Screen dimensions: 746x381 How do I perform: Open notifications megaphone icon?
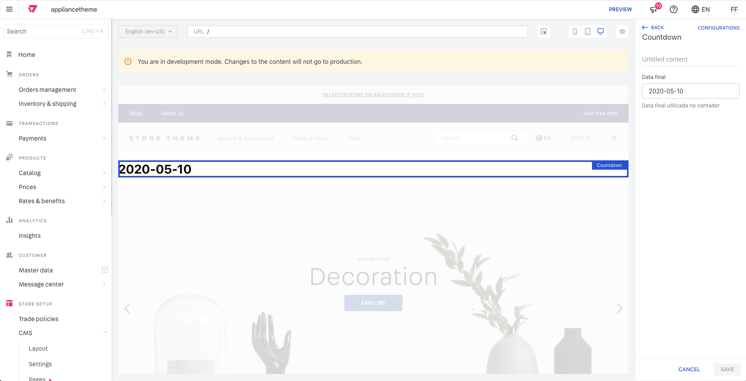click(x=654, y=9)
